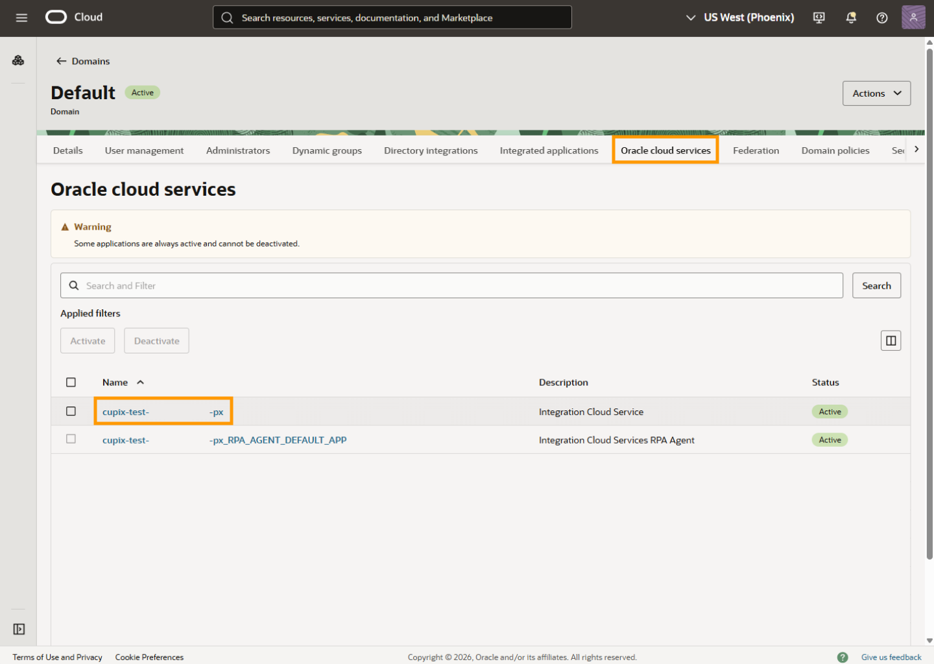Tick the select-all checkbox in table header
The image size is (934, 664).
(71, 383)
